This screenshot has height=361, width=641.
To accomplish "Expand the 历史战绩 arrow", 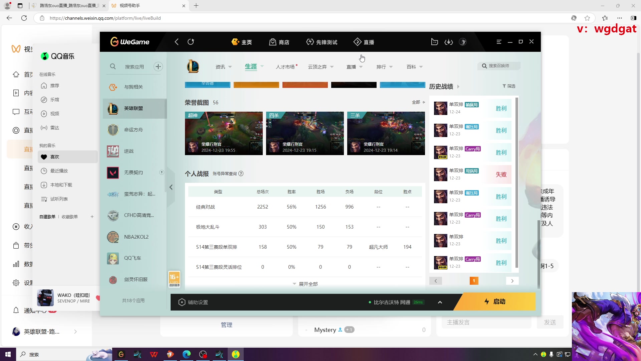I will (458, 87).
